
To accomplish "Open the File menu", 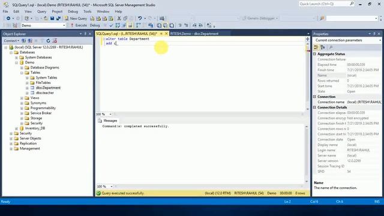I will click(5, 11).
